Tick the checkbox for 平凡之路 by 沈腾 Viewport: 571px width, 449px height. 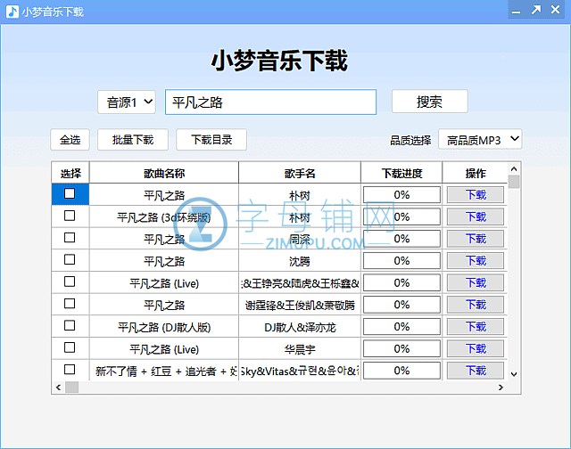coord(70,260)
